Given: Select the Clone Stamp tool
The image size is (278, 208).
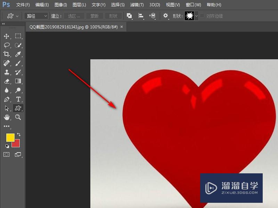Looking at the screenshot, I should [x=7, y=72].
